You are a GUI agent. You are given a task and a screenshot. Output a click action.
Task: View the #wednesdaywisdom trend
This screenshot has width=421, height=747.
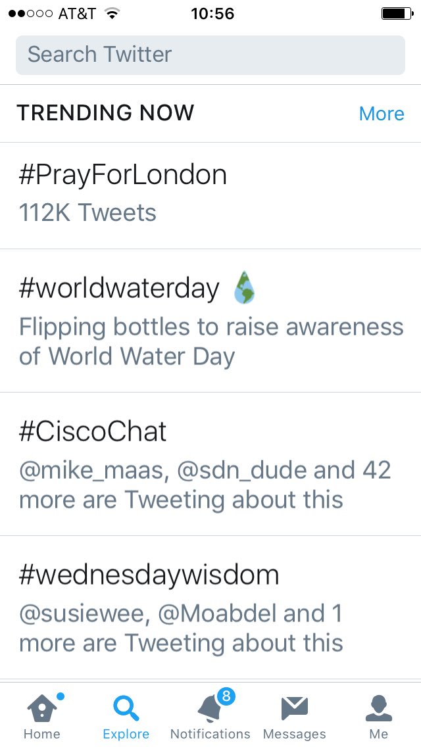(x=148, y=574)
